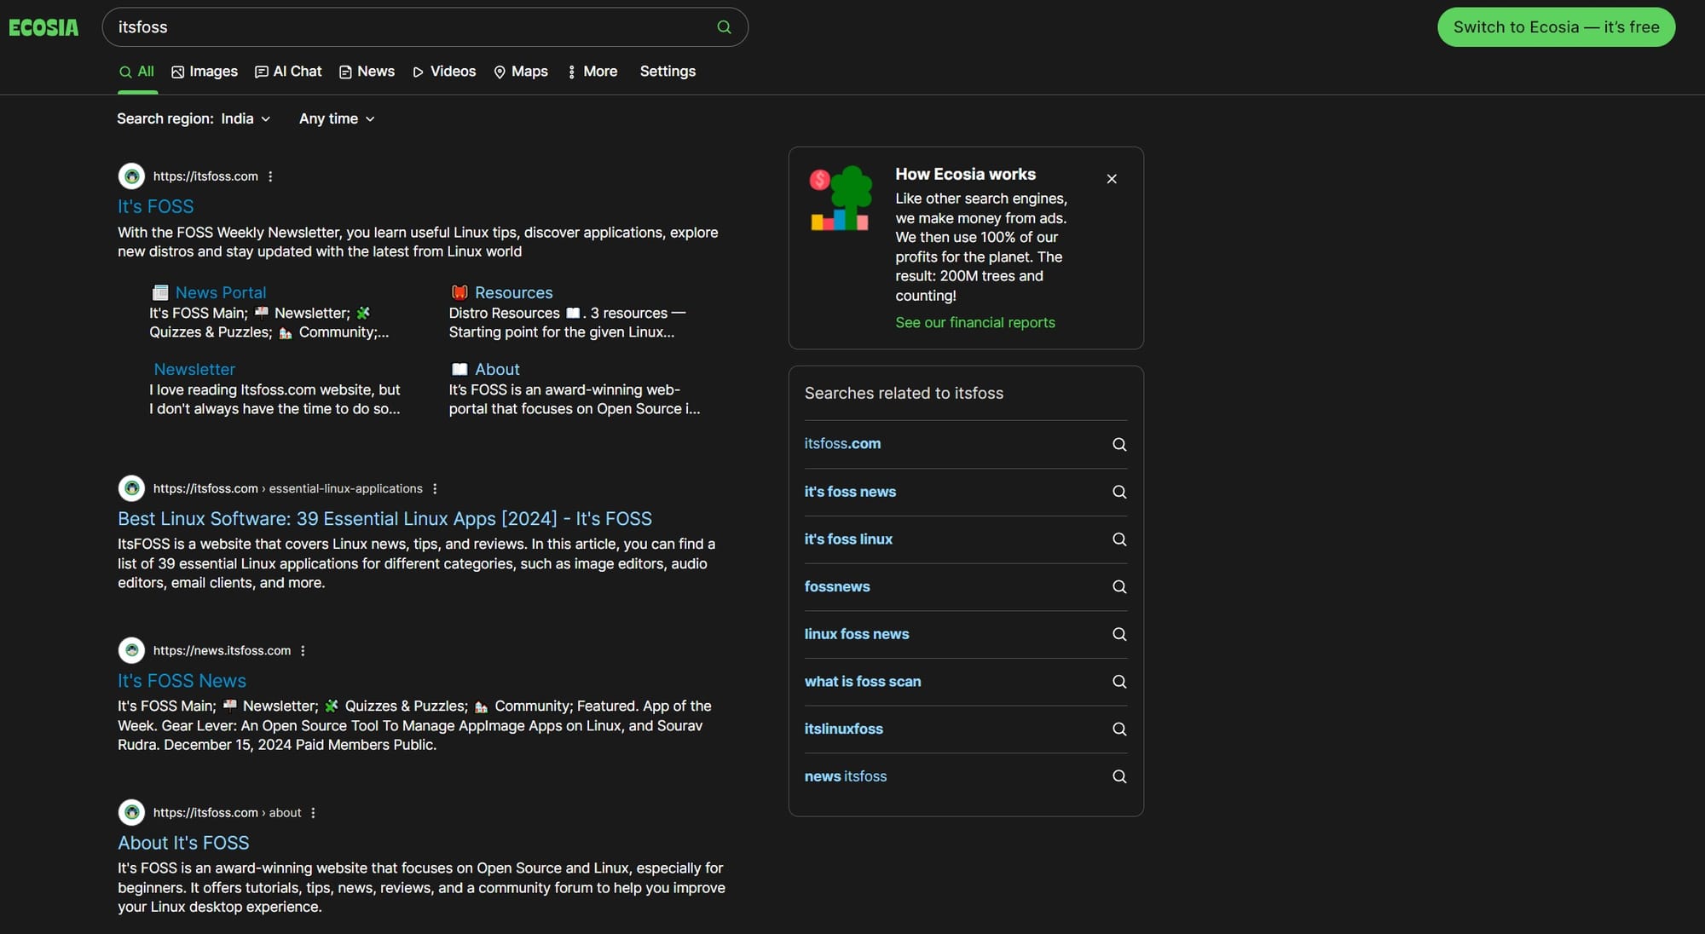Click the favicon of the It's FOSS News result
This screenshot has width=1705, height=934.
coord(131,650)
